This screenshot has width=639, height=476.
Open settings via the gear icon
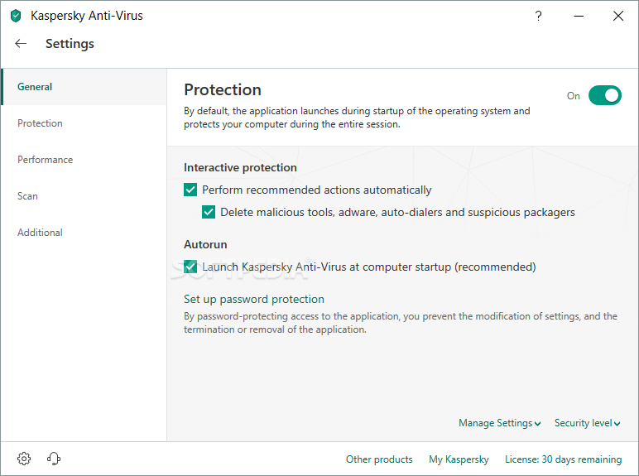[x=24, y=459]
